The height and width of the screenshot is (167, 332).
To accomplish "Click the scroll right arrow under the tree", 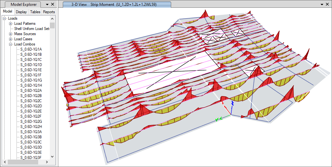I will pos(48,162).
